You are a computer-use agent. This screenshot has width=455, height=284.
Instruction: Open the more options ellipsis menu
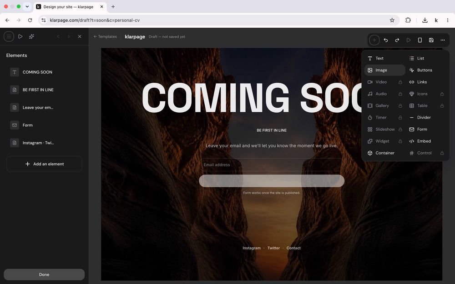(443, 40)
